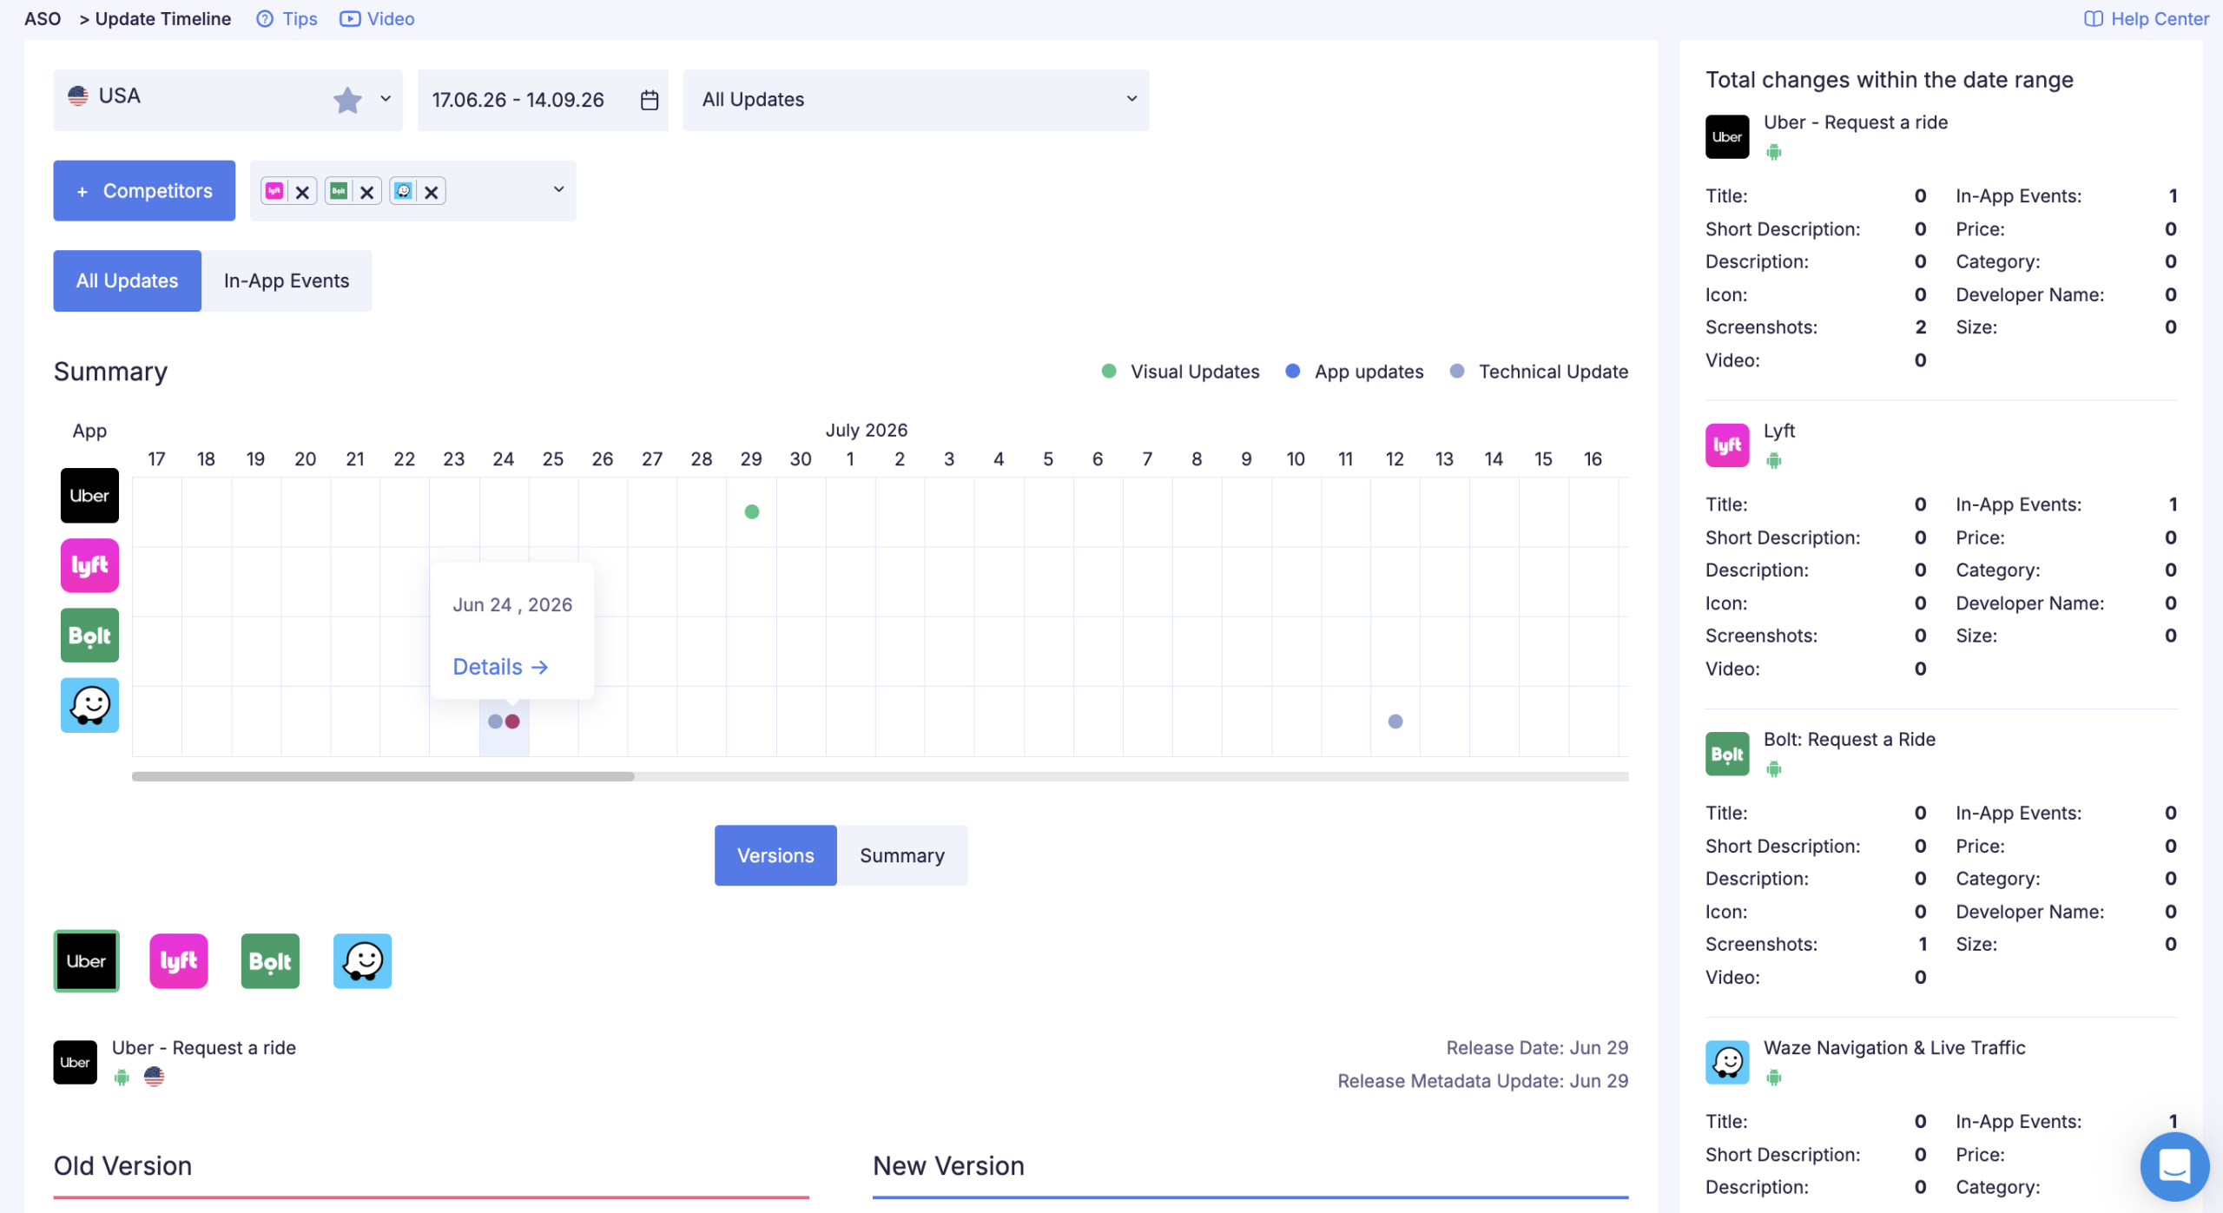
Task: Select the Bolt icon in timeline rows
Action: click(89, 636)
